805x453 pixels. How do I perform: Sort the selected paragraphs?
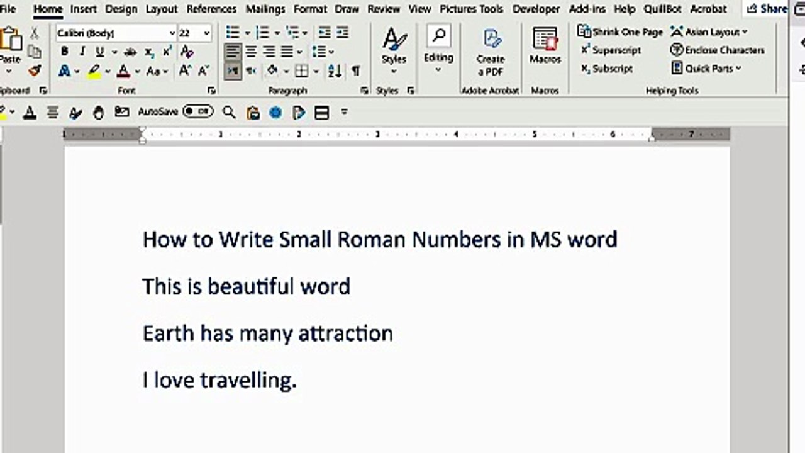pos(335,71)
